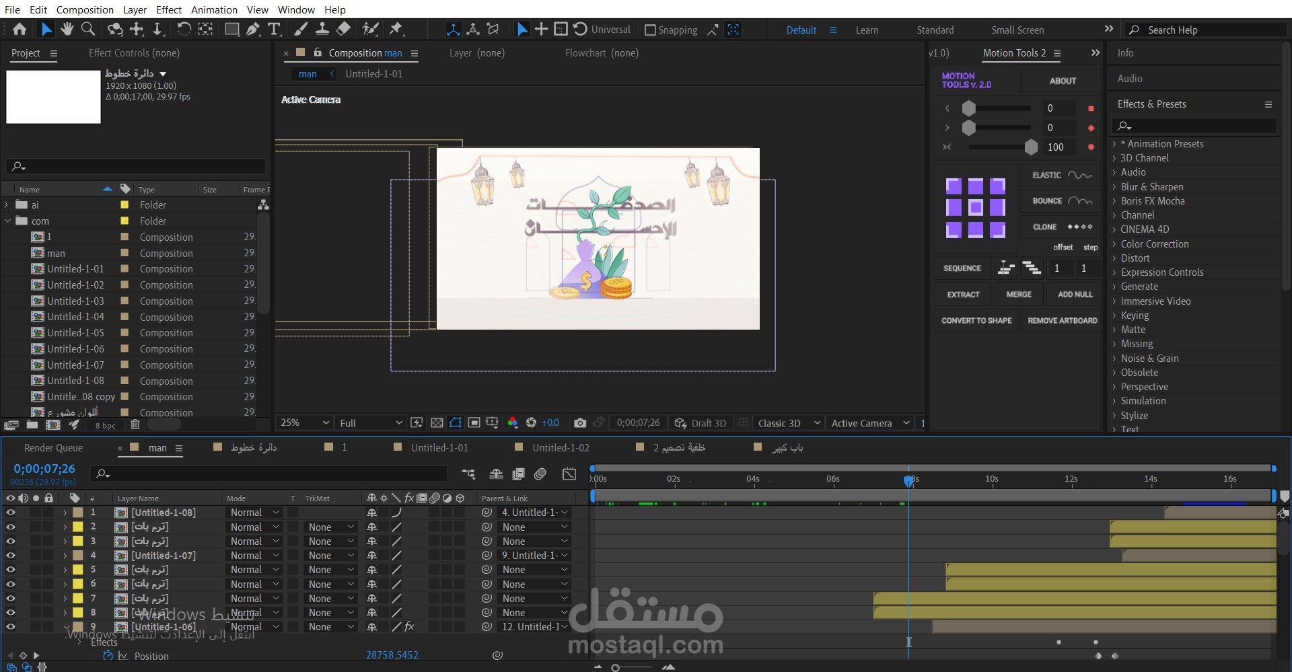Viewport: 1292px width, 672px height.
Task: Toggle visibility of layer 6
Action: (x=10, y=584)
